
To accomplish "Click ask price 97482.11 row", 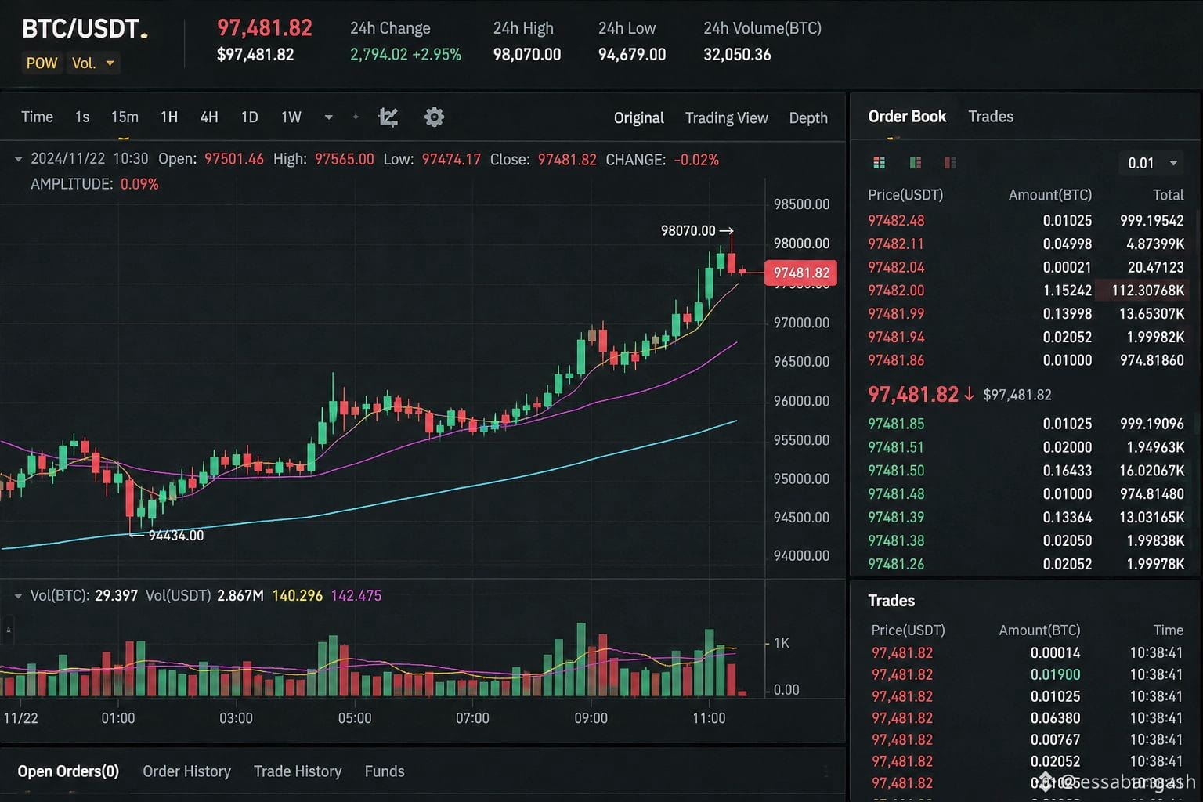I will [x=1026, y=244].
